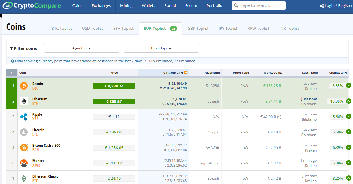Click the Monero price button € 260.12
This screenshot has width=353, height=184.
[114, 163]
